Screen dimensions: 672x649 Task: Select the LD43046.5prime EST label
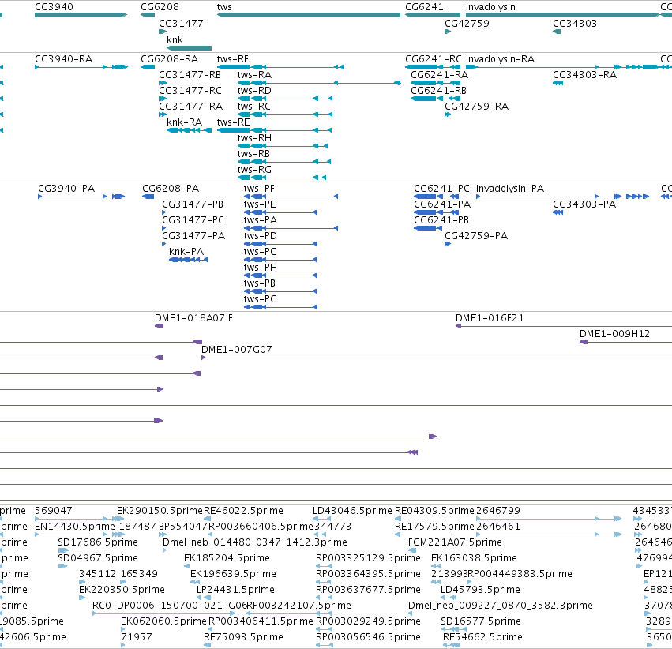[x=352, y=511]
